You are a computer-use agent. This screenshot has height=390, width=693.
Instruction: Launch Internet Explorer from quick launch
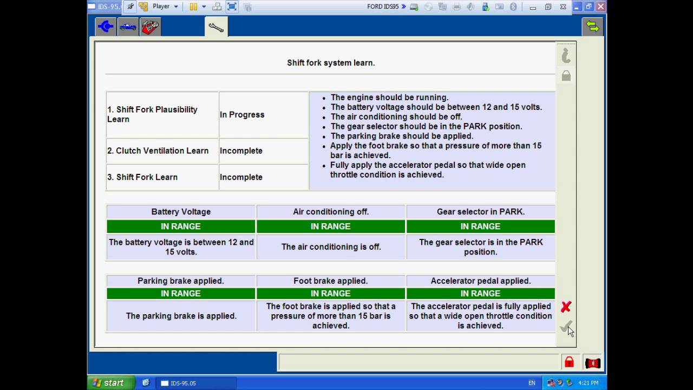(146, 383)
